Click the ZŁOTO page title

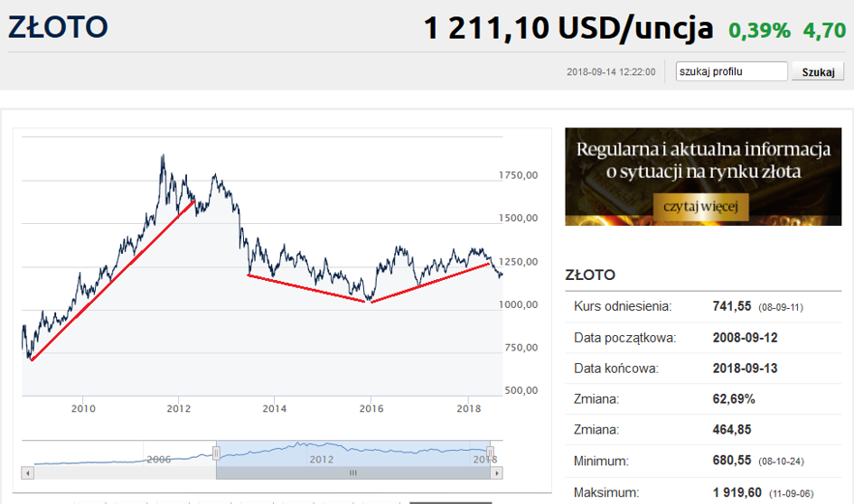58,27
